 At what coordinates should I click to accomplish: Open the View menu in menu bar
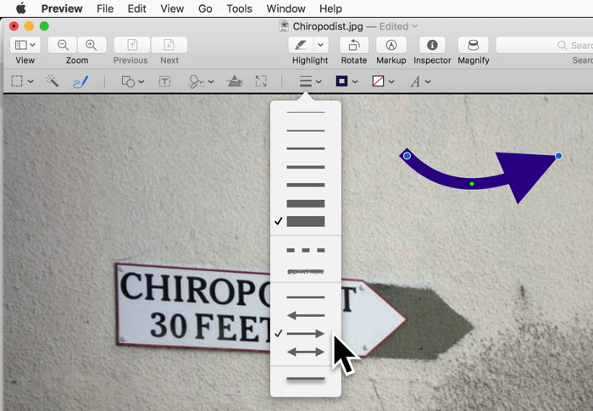point(172,8)
